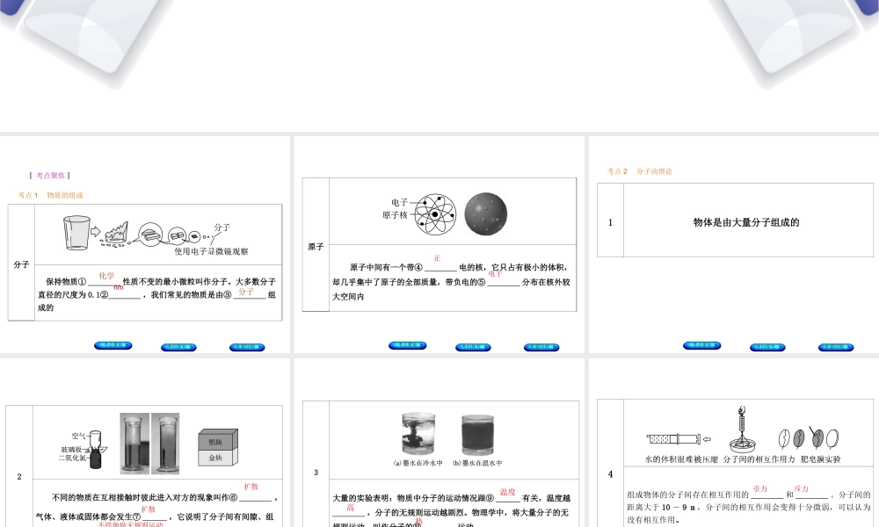The image size is (879, 527).
Task: Click rightmost blue button on 原子 slide
Action: coord(541,347)
